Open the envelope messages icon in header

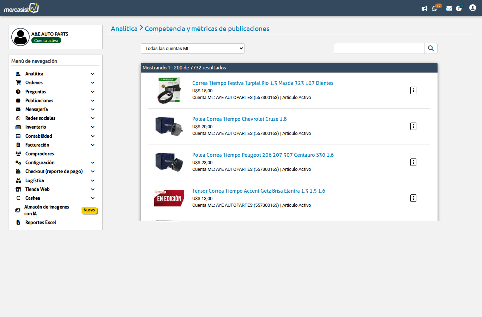coord(449,8)
